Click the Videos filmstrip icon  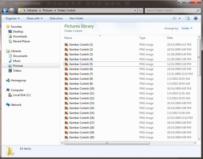(x=10, y=70)
